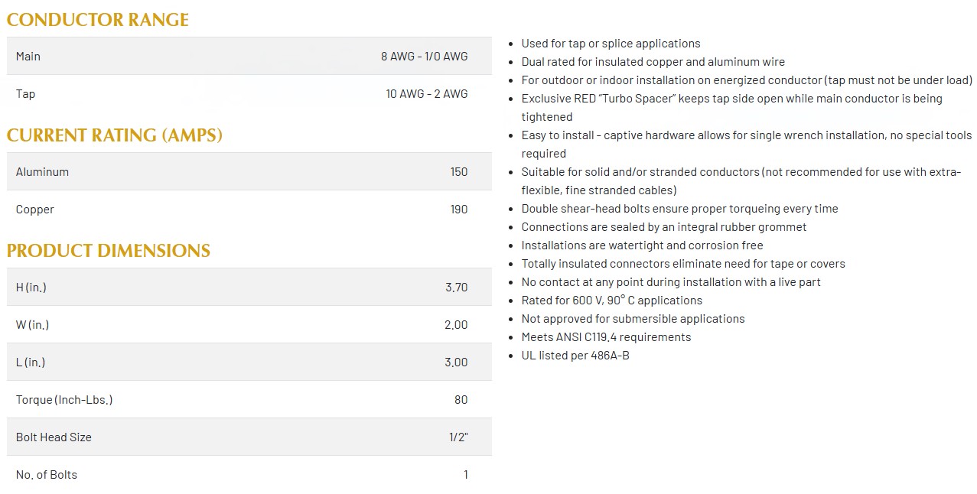Select the Aluminum 150 rating row

click(x=249, y=171)
